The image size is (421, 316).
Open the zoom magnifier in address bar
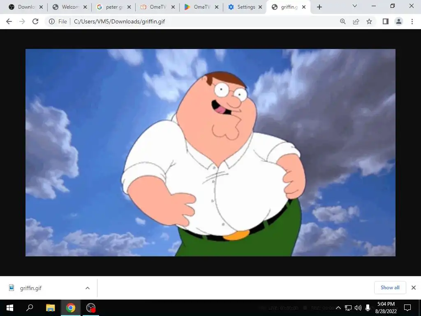(x=342, y=21)
